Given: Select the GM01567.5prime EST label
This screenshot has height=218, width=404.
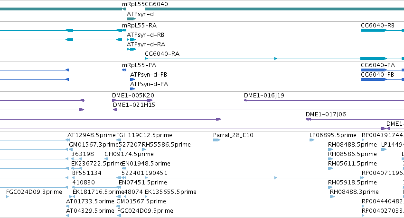Looking at the screenshot, I should (141, 202).
